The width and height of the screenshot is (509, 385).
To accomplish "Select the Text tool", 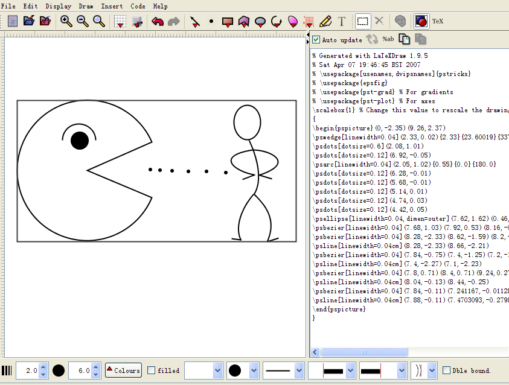I will coord(342,21).
